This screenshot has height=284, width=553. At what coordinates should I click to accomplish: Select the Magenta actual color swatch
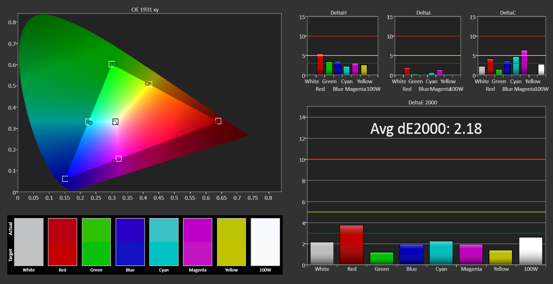[x=198, y=230]
